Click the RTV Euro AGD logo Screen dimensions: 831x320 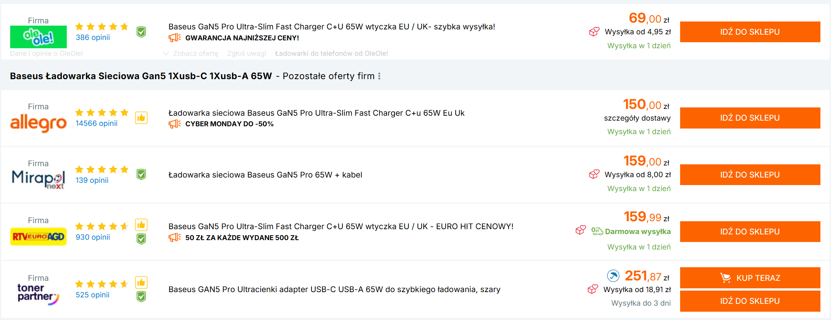[38, 237]
